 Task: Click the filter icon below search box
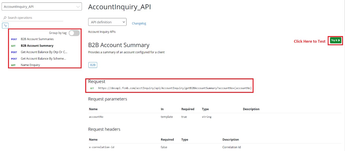5,25
